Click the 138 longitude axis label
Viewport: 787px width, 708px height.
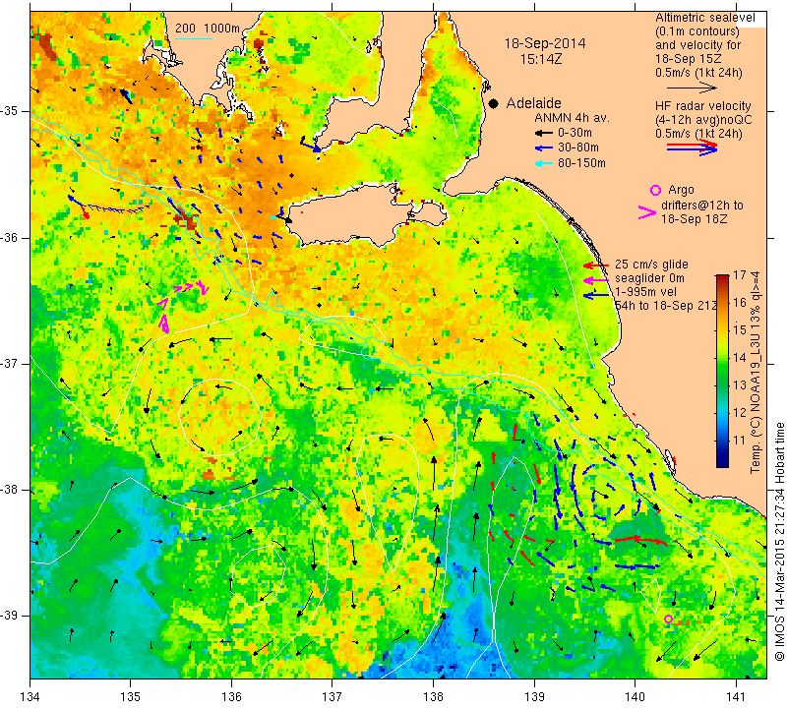[x=434, y=697]
